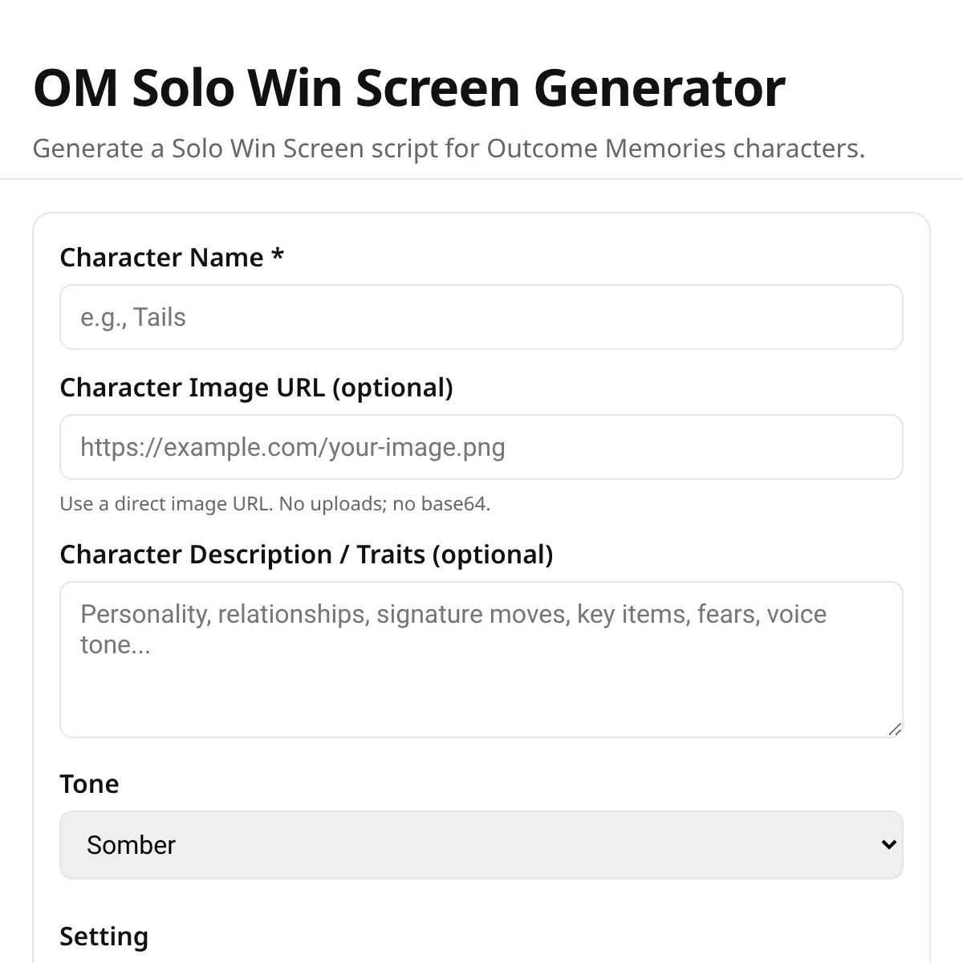Click the 'e.g., Tails' placeholder text

click(133, 318)
